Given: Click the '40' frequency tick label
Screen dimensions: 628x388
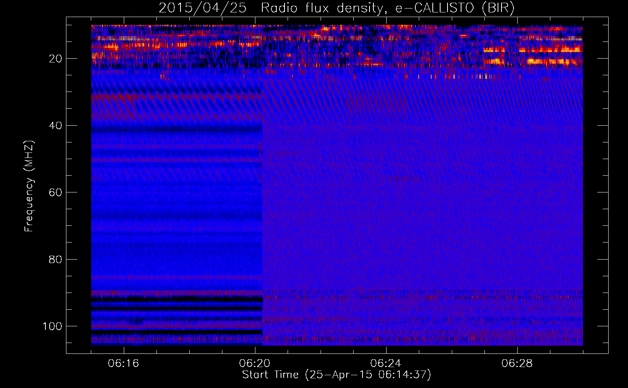Looking at the screenshot, I should 56,126.
